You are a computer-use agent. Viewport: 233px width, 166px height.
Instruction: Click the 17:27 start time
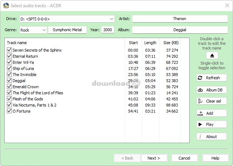133,68
